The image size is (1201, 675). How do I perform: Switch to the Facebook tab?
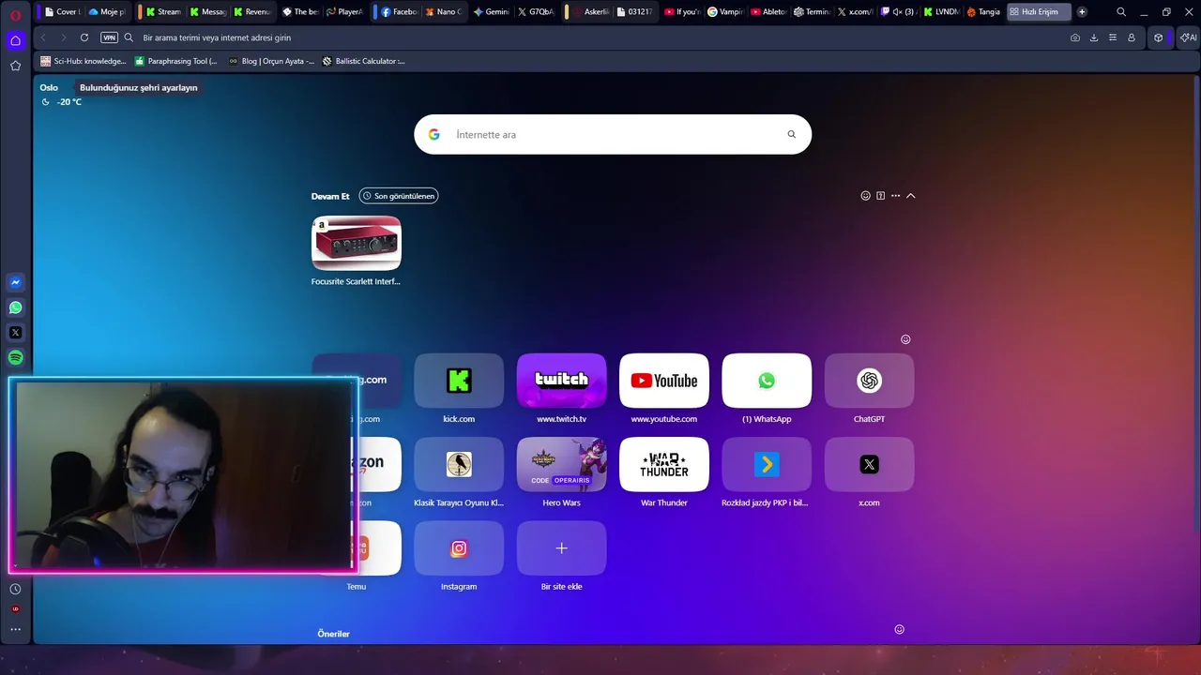click(x=399, y=12)
